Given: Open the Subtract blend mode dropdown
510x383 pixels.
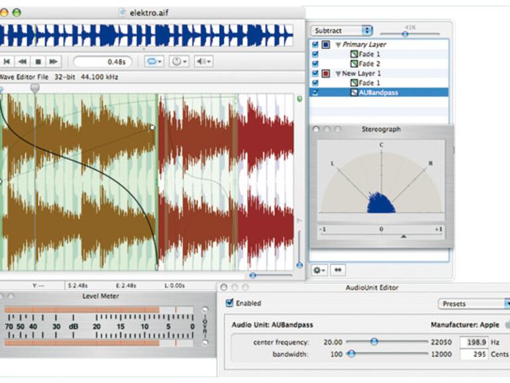Looking at the screenshot, I should pos(341,30).
